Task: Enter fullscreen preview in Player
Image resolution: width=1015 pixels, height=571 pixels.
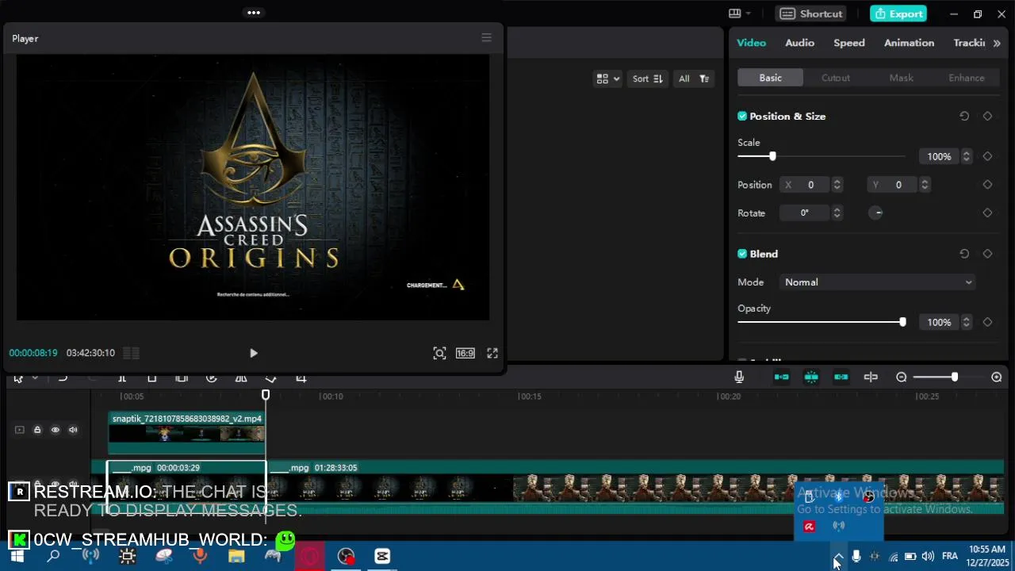Action: pos(492,353)
